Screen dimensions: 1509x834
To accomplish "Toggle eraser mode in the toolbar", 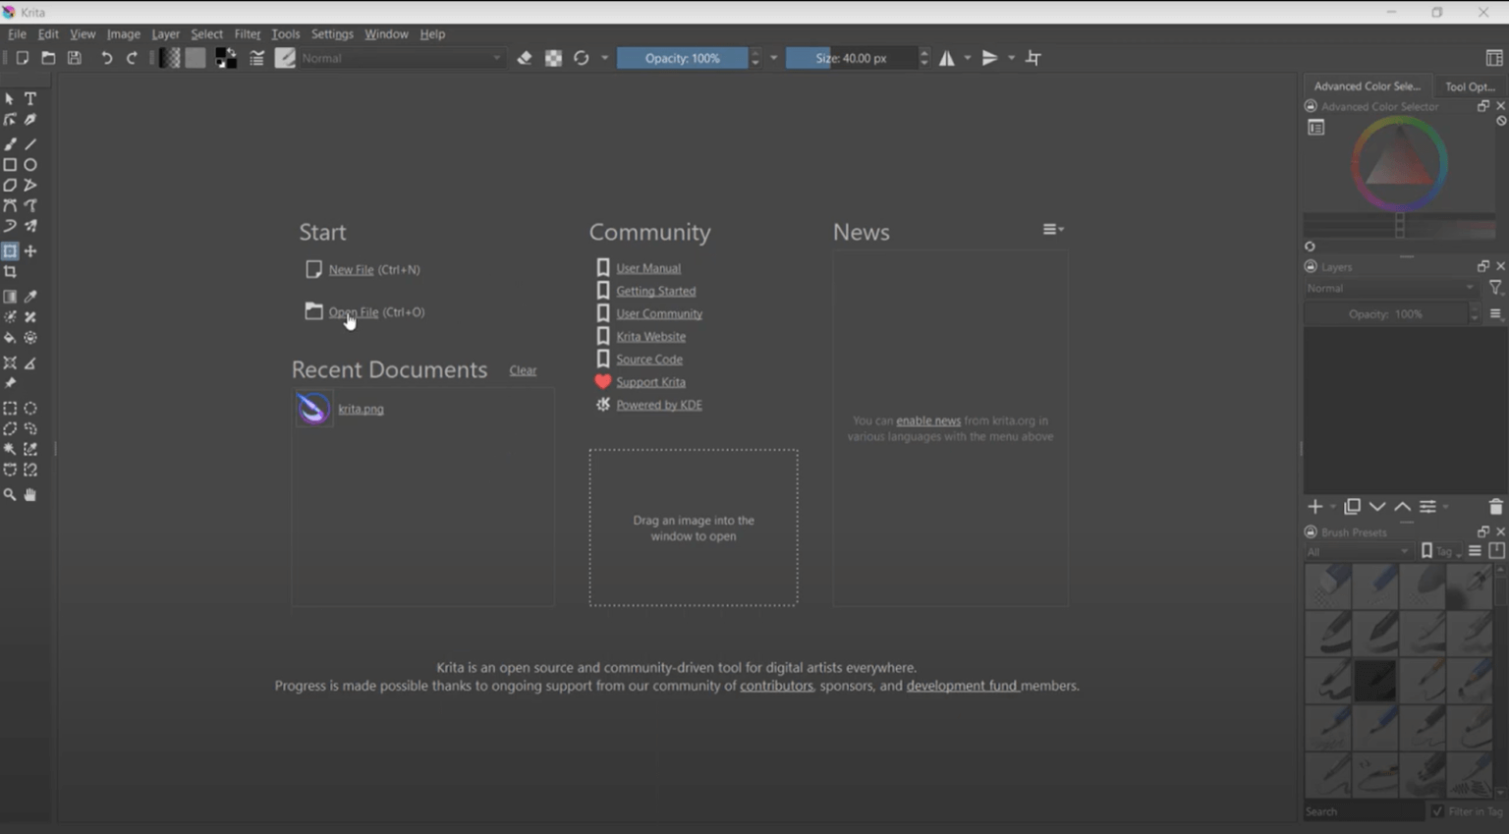I will [525, 58].
